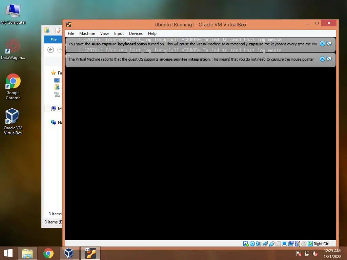
Task: Click the shared folders status icon
Action: 278,244
